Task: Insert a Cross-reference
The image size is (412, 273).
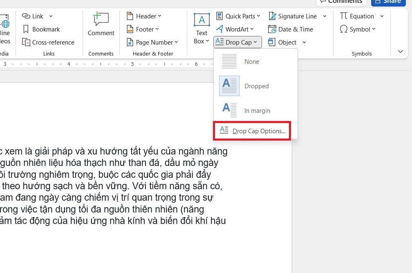Action: pos(48,43)
